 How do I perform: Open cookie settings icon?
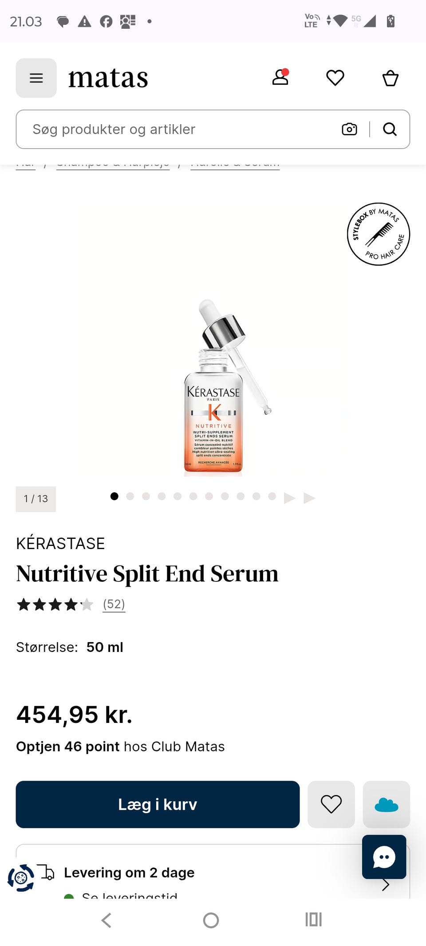pos(21,878)
